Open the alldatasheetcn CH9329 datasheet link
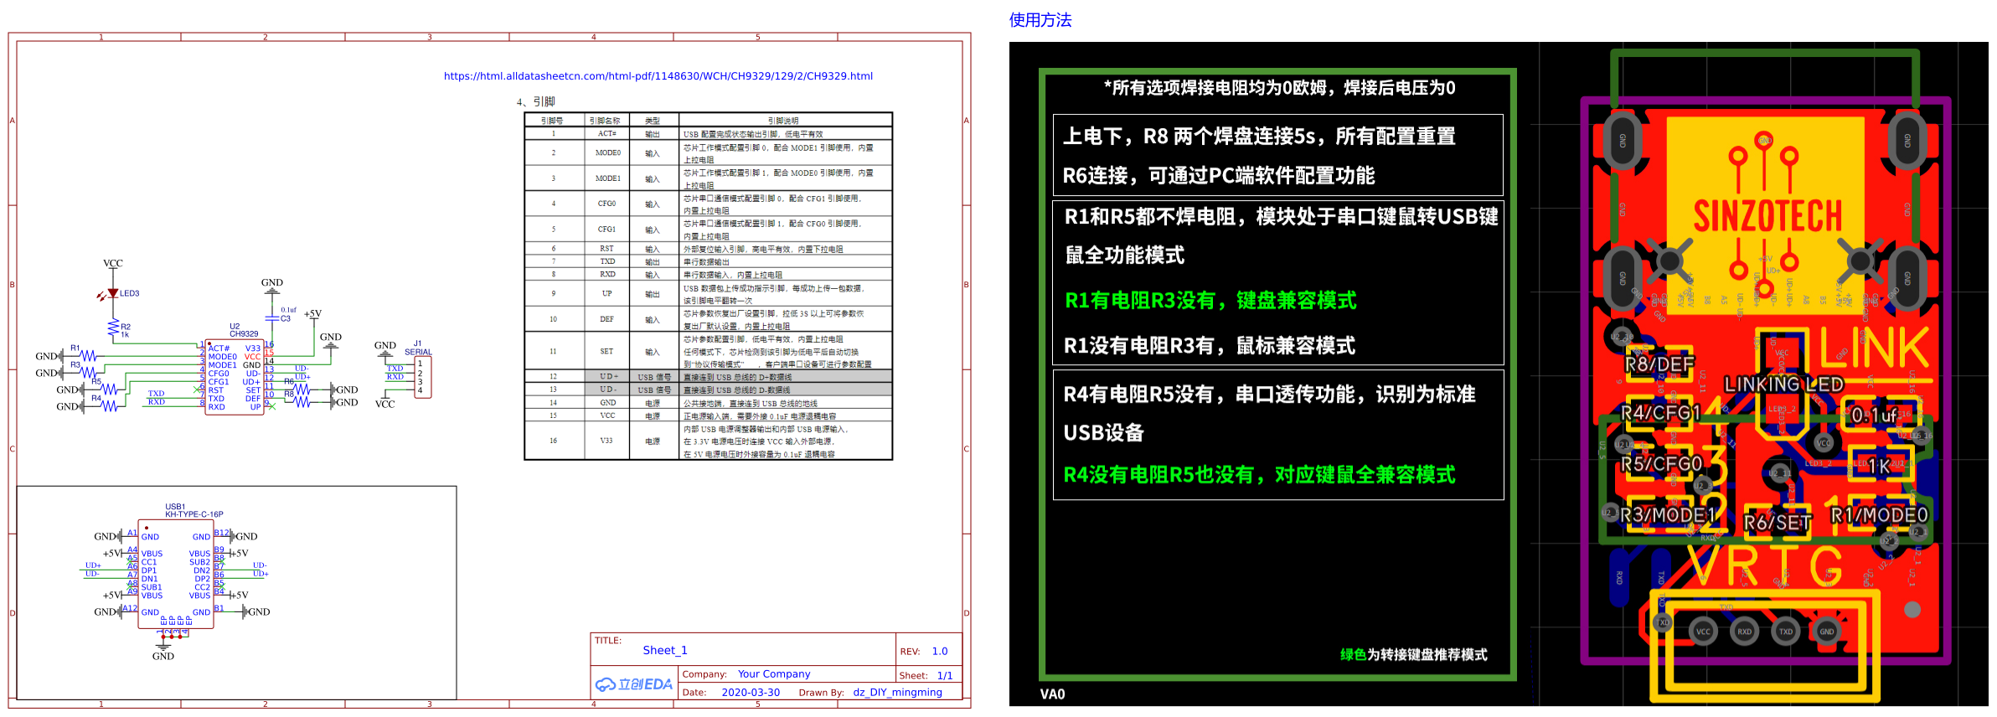The image size is (1997, 717). click(x=658, y=76)
